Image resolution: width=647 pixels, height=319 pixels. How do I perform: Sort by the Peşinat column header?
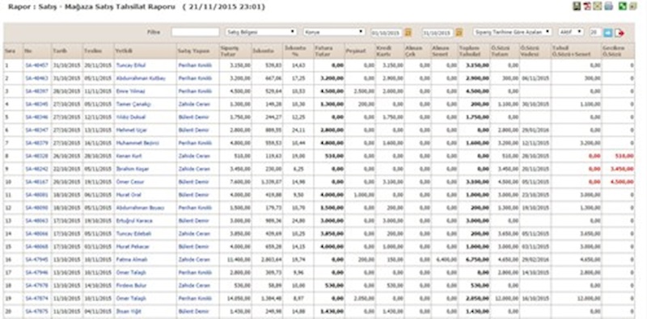click(356, 51)
